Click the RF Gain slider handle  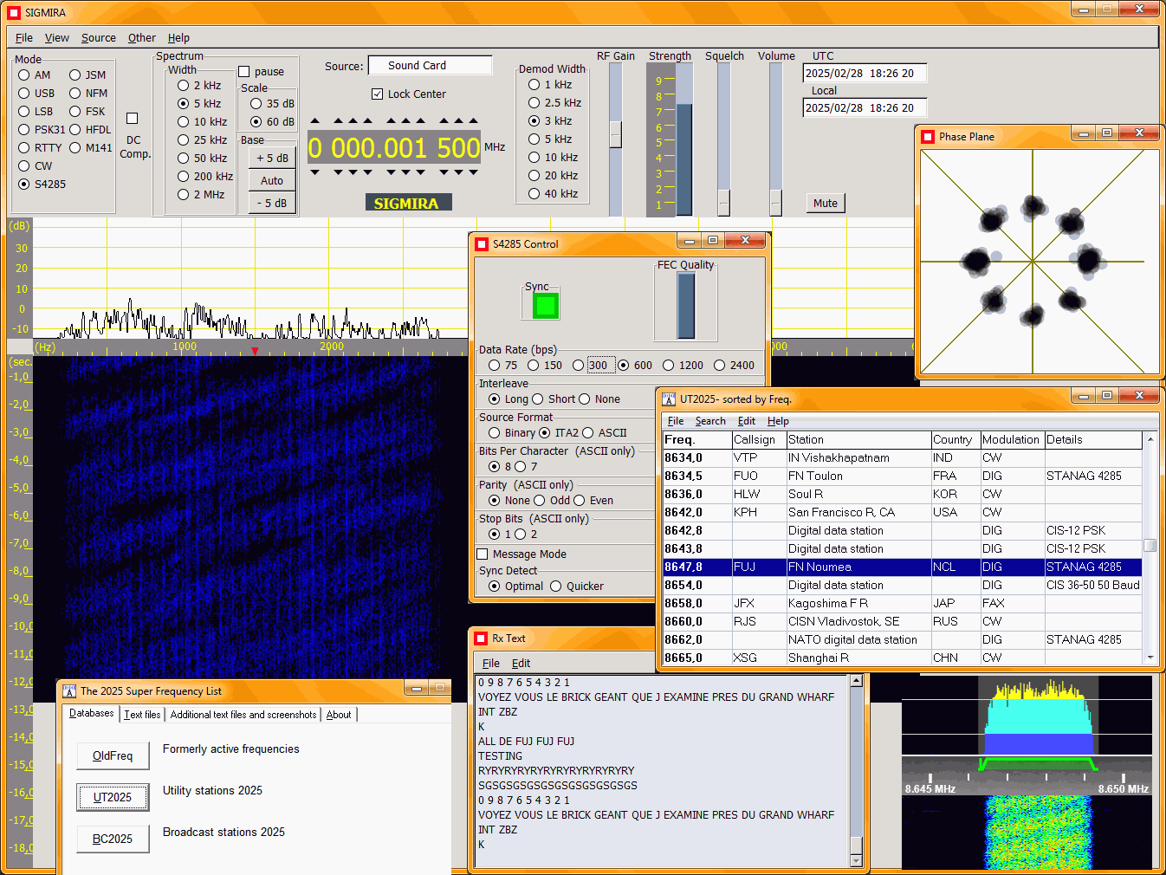tap(615, 133)
